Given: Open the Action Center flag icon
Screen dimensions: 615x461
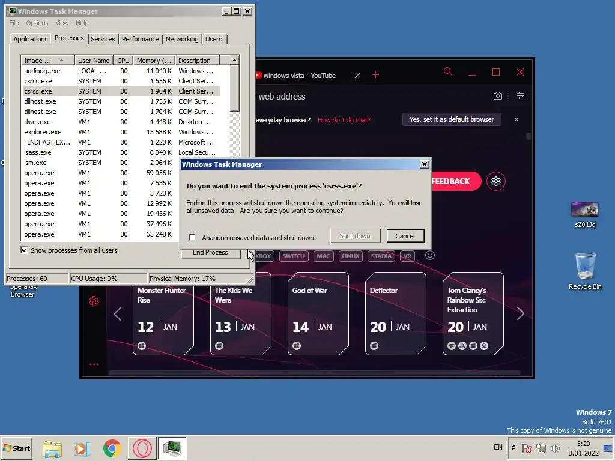Looking at the screenshot, I should (x=527, y=448).
